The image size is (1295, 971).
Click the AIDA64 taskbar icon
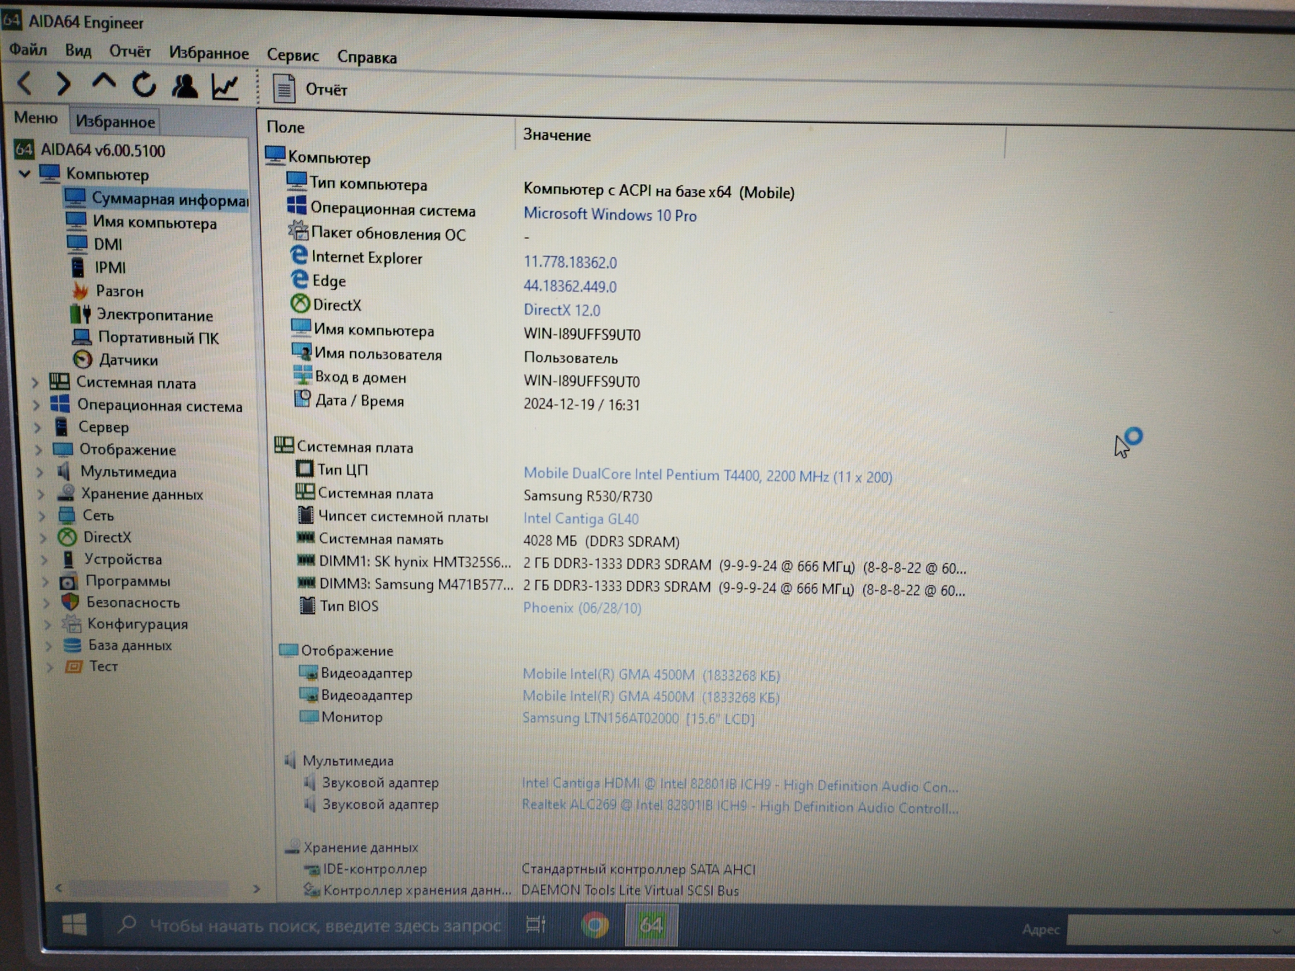tap(651, 925)
